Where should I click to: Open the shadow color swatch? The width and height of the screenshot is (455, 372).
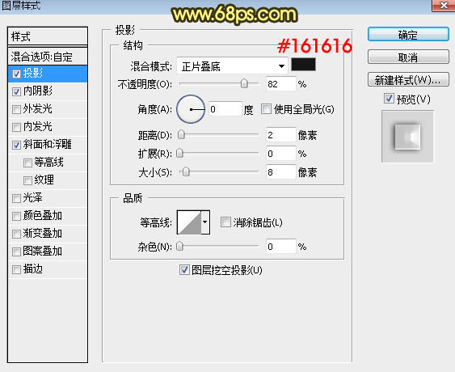click(x=303, y=65)
